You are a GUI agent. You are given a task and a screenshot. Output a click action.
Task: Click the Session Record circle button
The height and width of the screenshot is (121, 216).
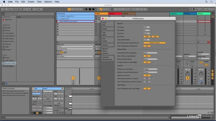click(x=109, y=9)
